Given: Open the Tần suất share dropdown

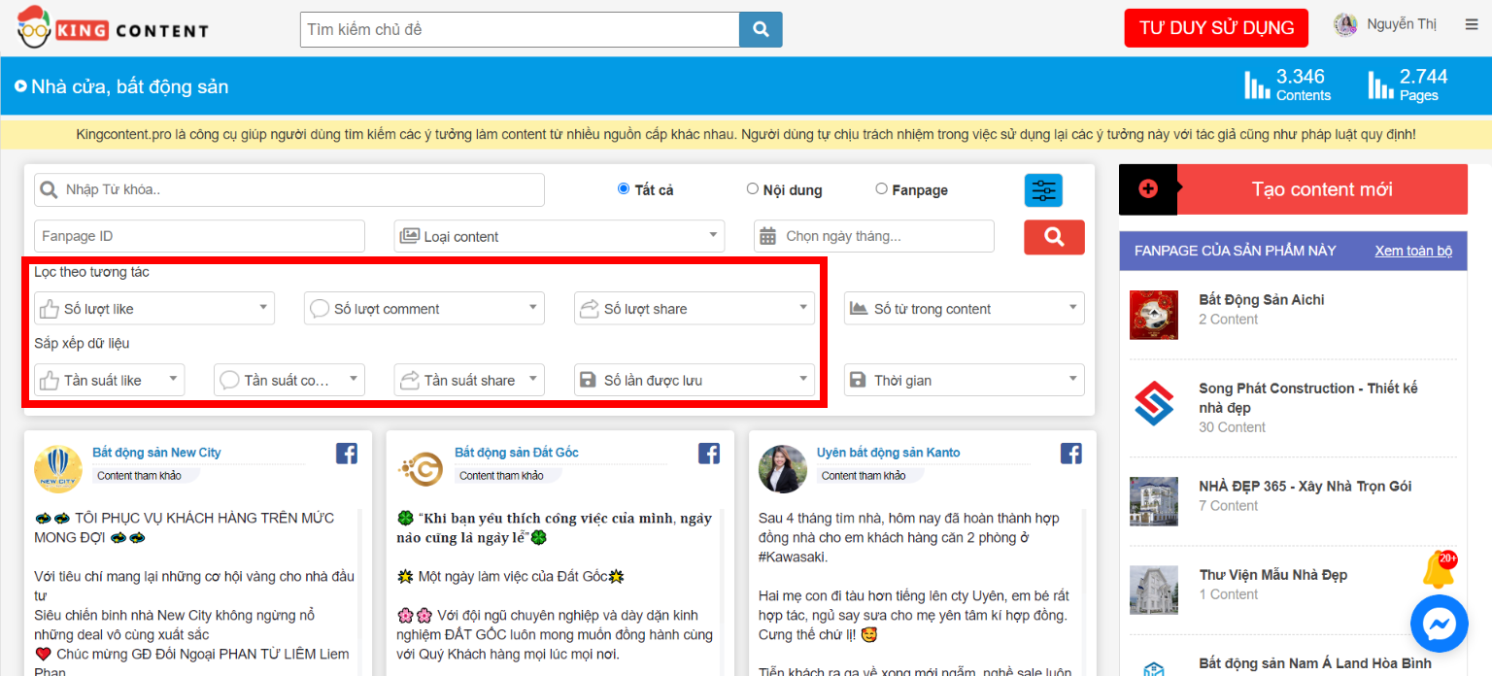Looking at the screenshot, I should [469, 380].
